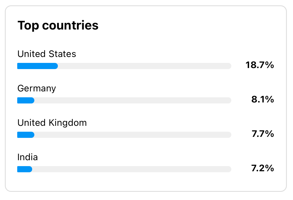The height and width of the screenshot is (200, 293).
Task: Click the 7.7% percentage value
Action: 263,134
